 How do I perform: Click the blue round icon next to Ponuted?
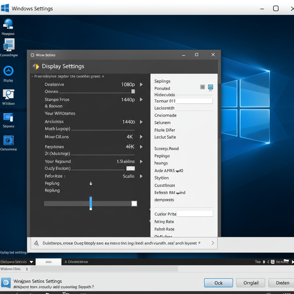pos(210,87)
